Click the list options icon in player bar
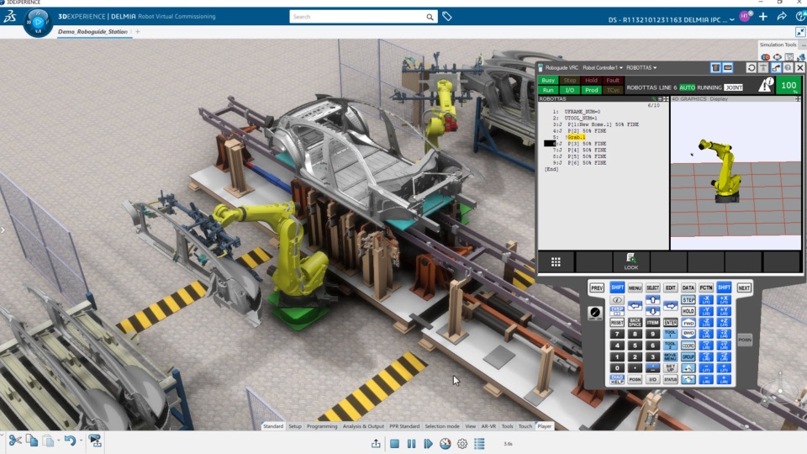This screenshot has height=454, width=807. [479, 444]
